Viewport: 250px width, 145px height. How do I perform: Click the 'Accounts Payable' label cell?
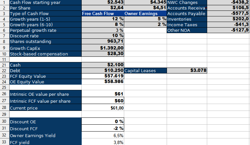point(187,13)
